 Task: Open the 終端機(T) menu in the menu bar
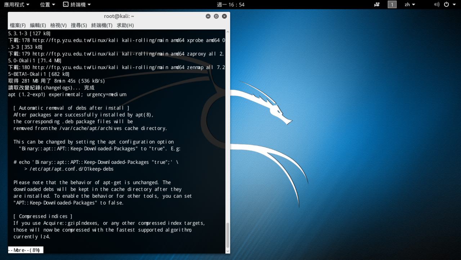[x=102, y=25]
